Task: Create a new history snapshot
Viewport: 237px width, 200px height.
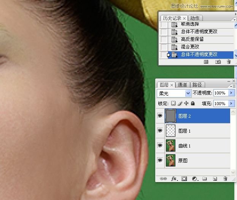Action: (x=218, y=62)
